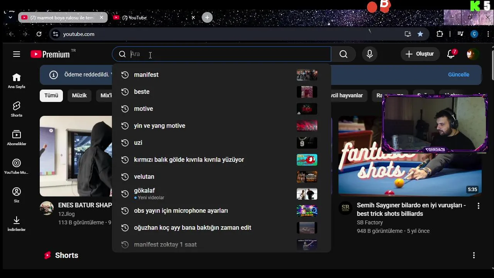
Task: Open the media control icon in toolbar
Action: 460,34
